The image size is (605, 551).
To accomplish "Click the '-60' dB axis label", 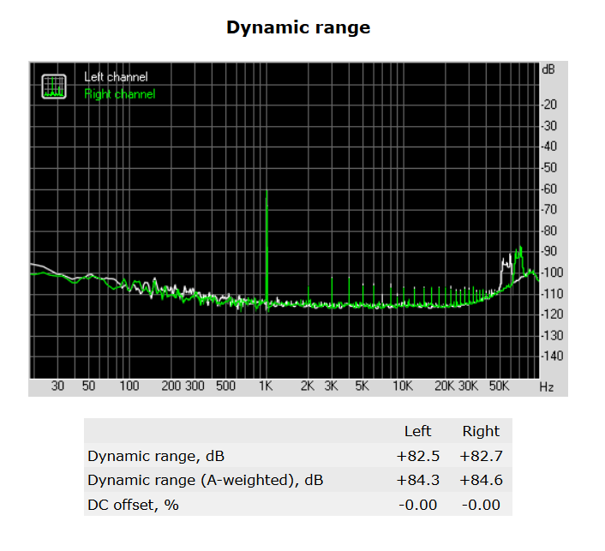I will 548,189.
